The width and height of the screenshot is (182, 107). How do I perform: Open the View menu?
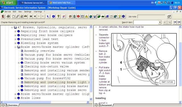20,12
